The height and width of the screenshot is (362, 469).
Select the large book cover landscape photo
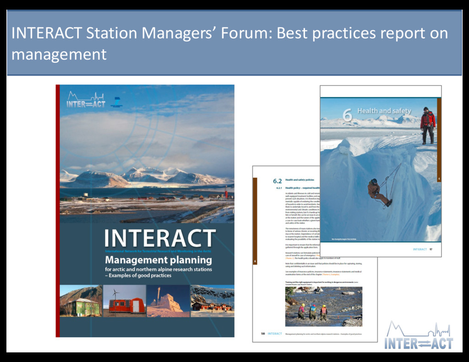click(147, 154)
